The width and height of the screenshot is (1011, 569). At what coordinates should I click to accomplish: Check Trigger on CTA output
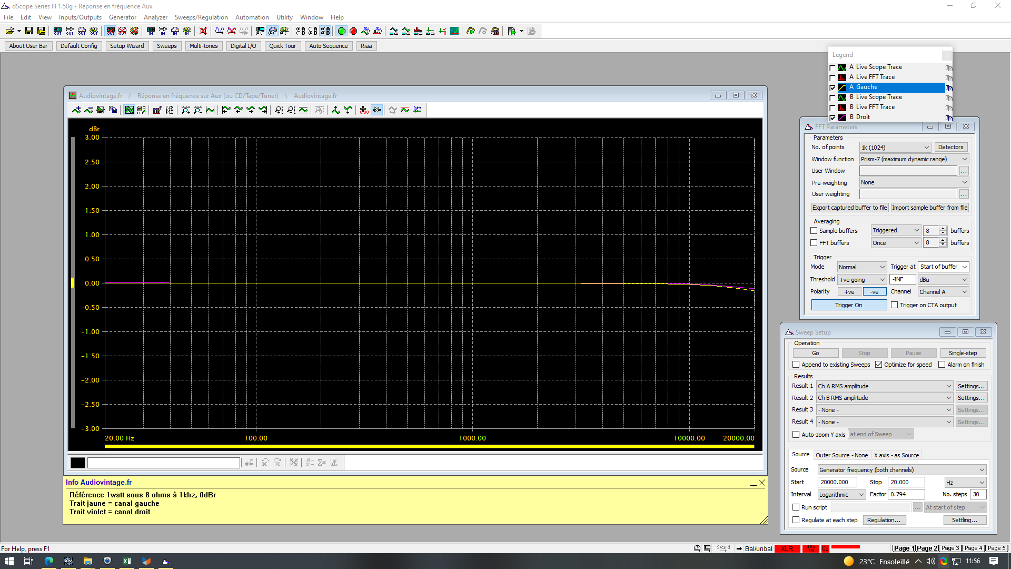click(x=894, y=305)
